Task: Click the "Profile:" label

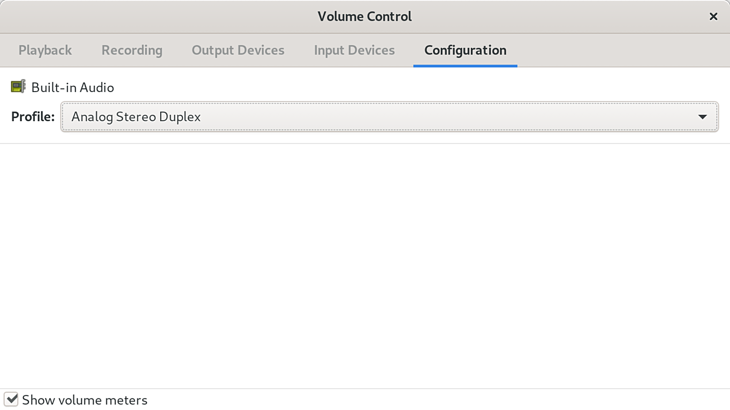Action: 33,117
